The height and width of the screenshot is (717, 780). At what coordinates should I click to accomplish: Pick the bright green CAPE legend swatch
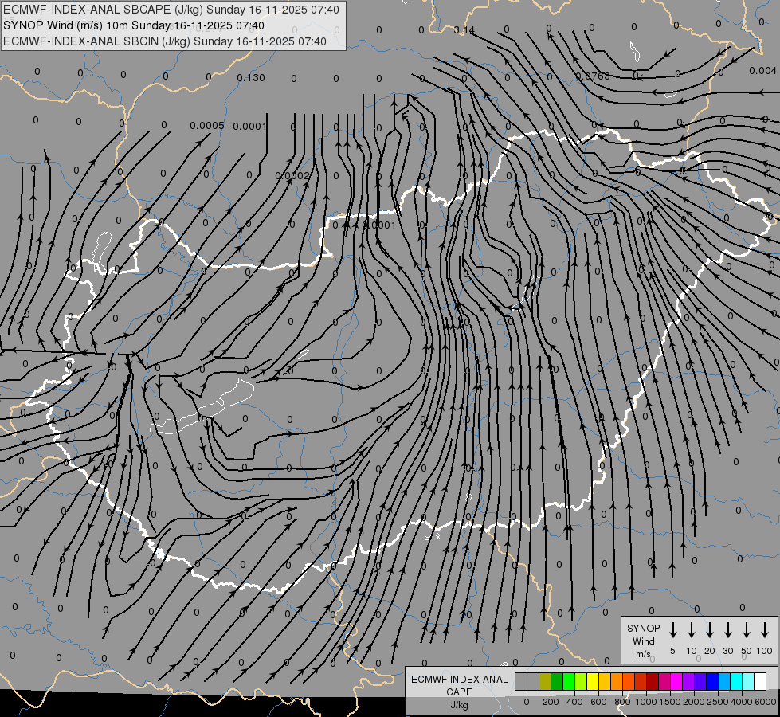coord(569,682)
